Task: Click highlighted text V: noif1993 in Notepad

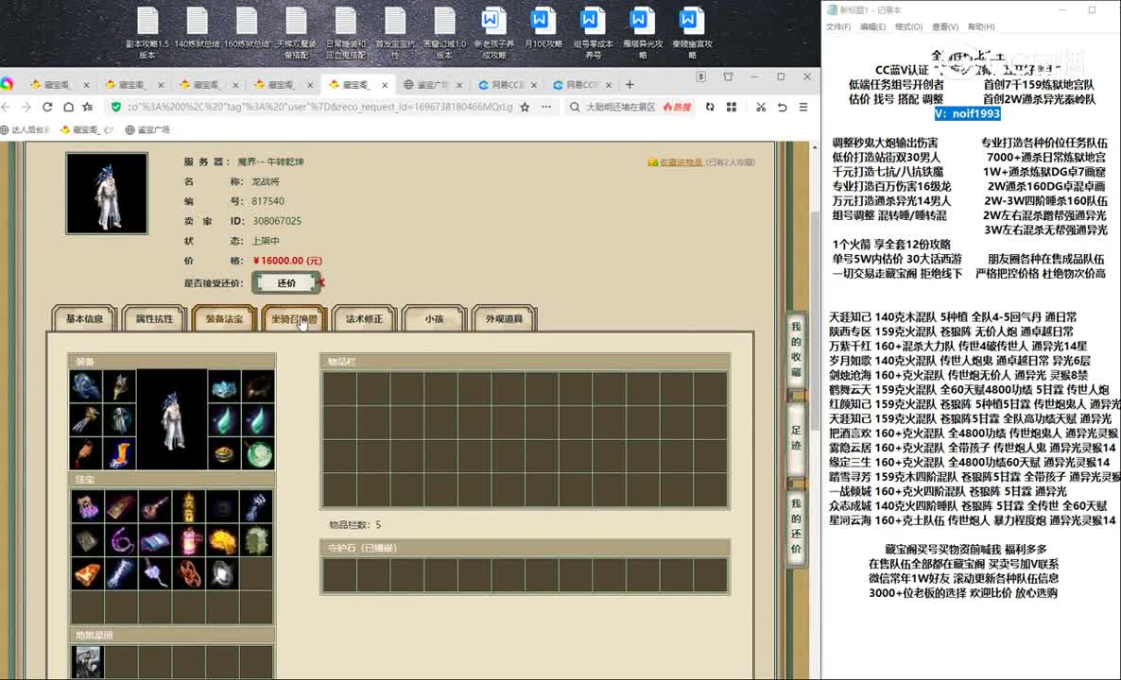Action: pyautogui.click(x=967, y=113)
